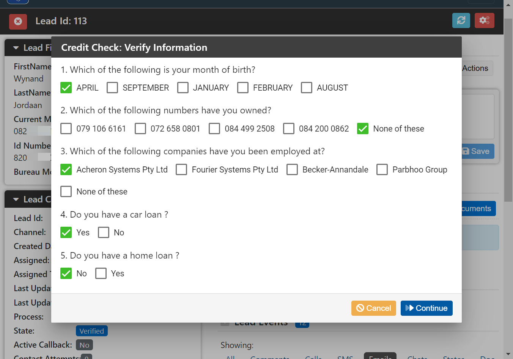Image resolution: width=513 pixels, height=359 pixels.
Task: Click the blue refresh icon button
Action: (461, 20)
